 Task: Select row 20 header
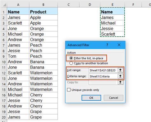(4, 117)
